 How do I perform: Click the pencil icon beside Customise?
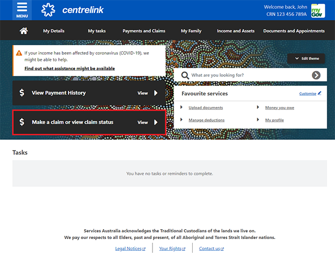point(320,93)
